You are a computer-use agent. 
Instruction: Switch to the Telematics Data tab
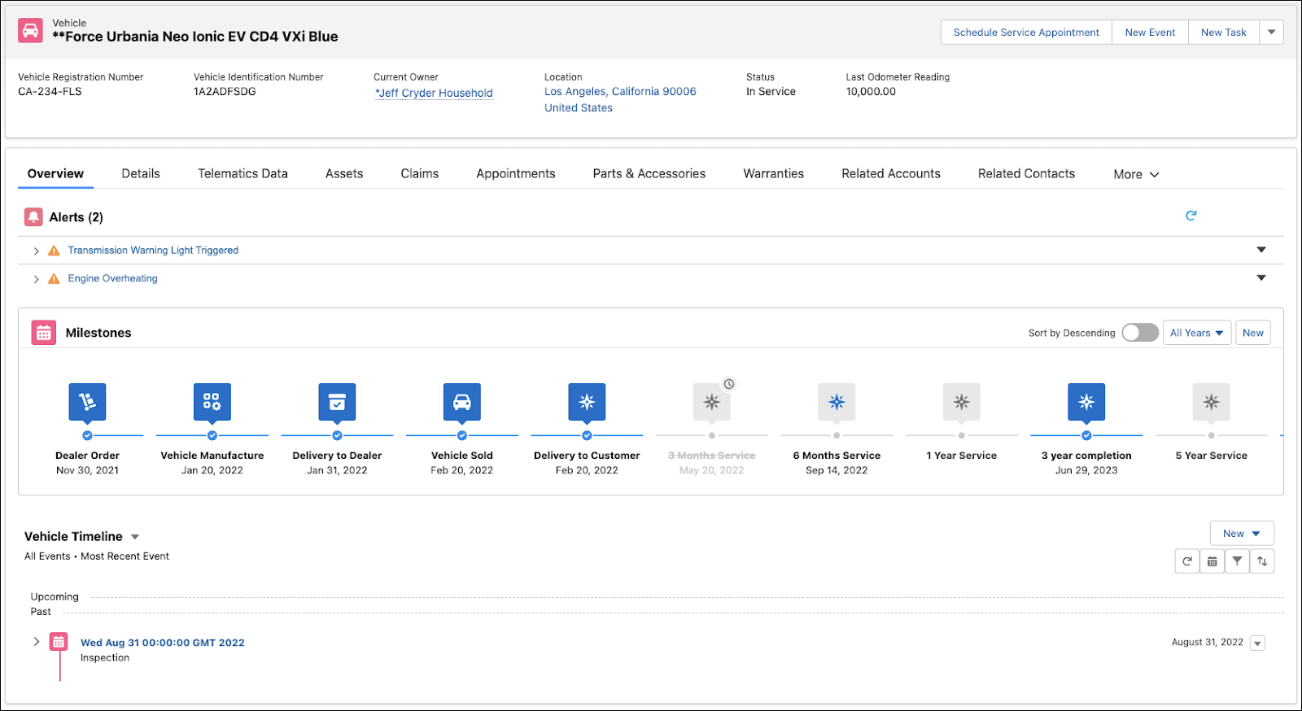pyautogui.click(x=242, y=173)
